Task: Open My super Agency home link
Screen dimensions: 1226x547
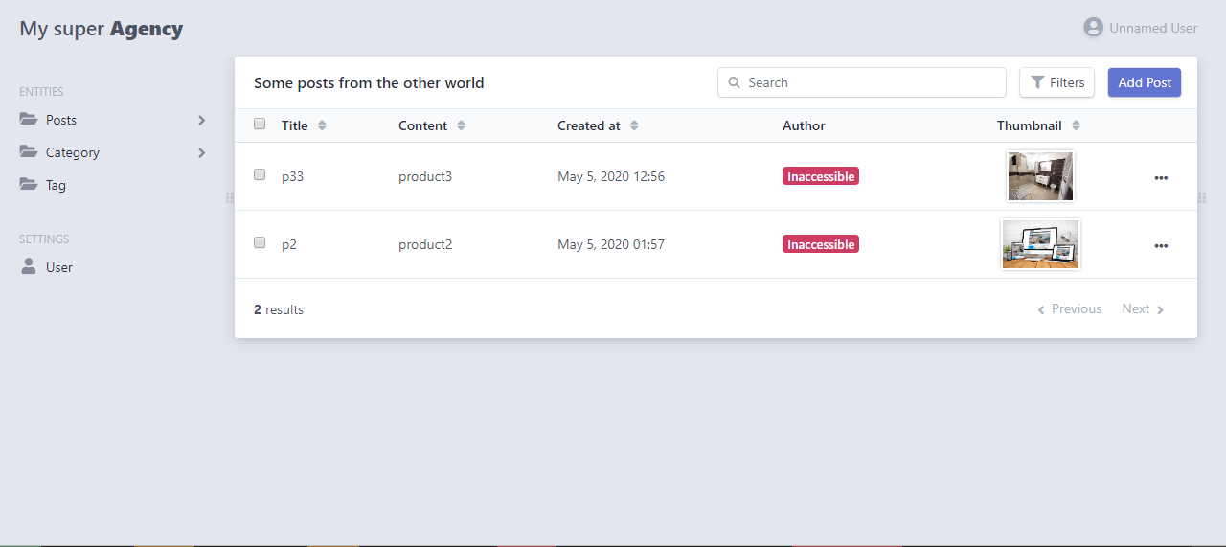Action: click(101, 29)
